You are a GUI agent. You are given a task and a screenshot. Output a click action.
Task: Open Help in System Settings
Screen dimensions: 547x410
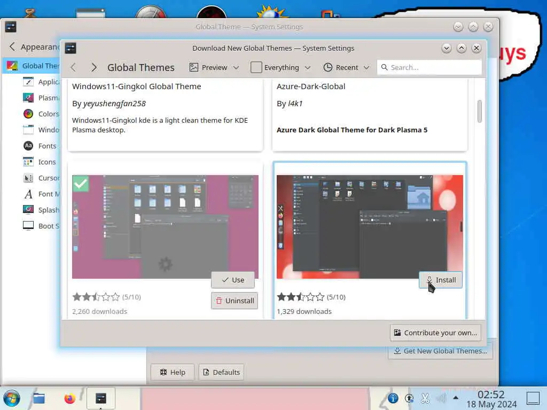pyautogui.click(x=173, y=372)
